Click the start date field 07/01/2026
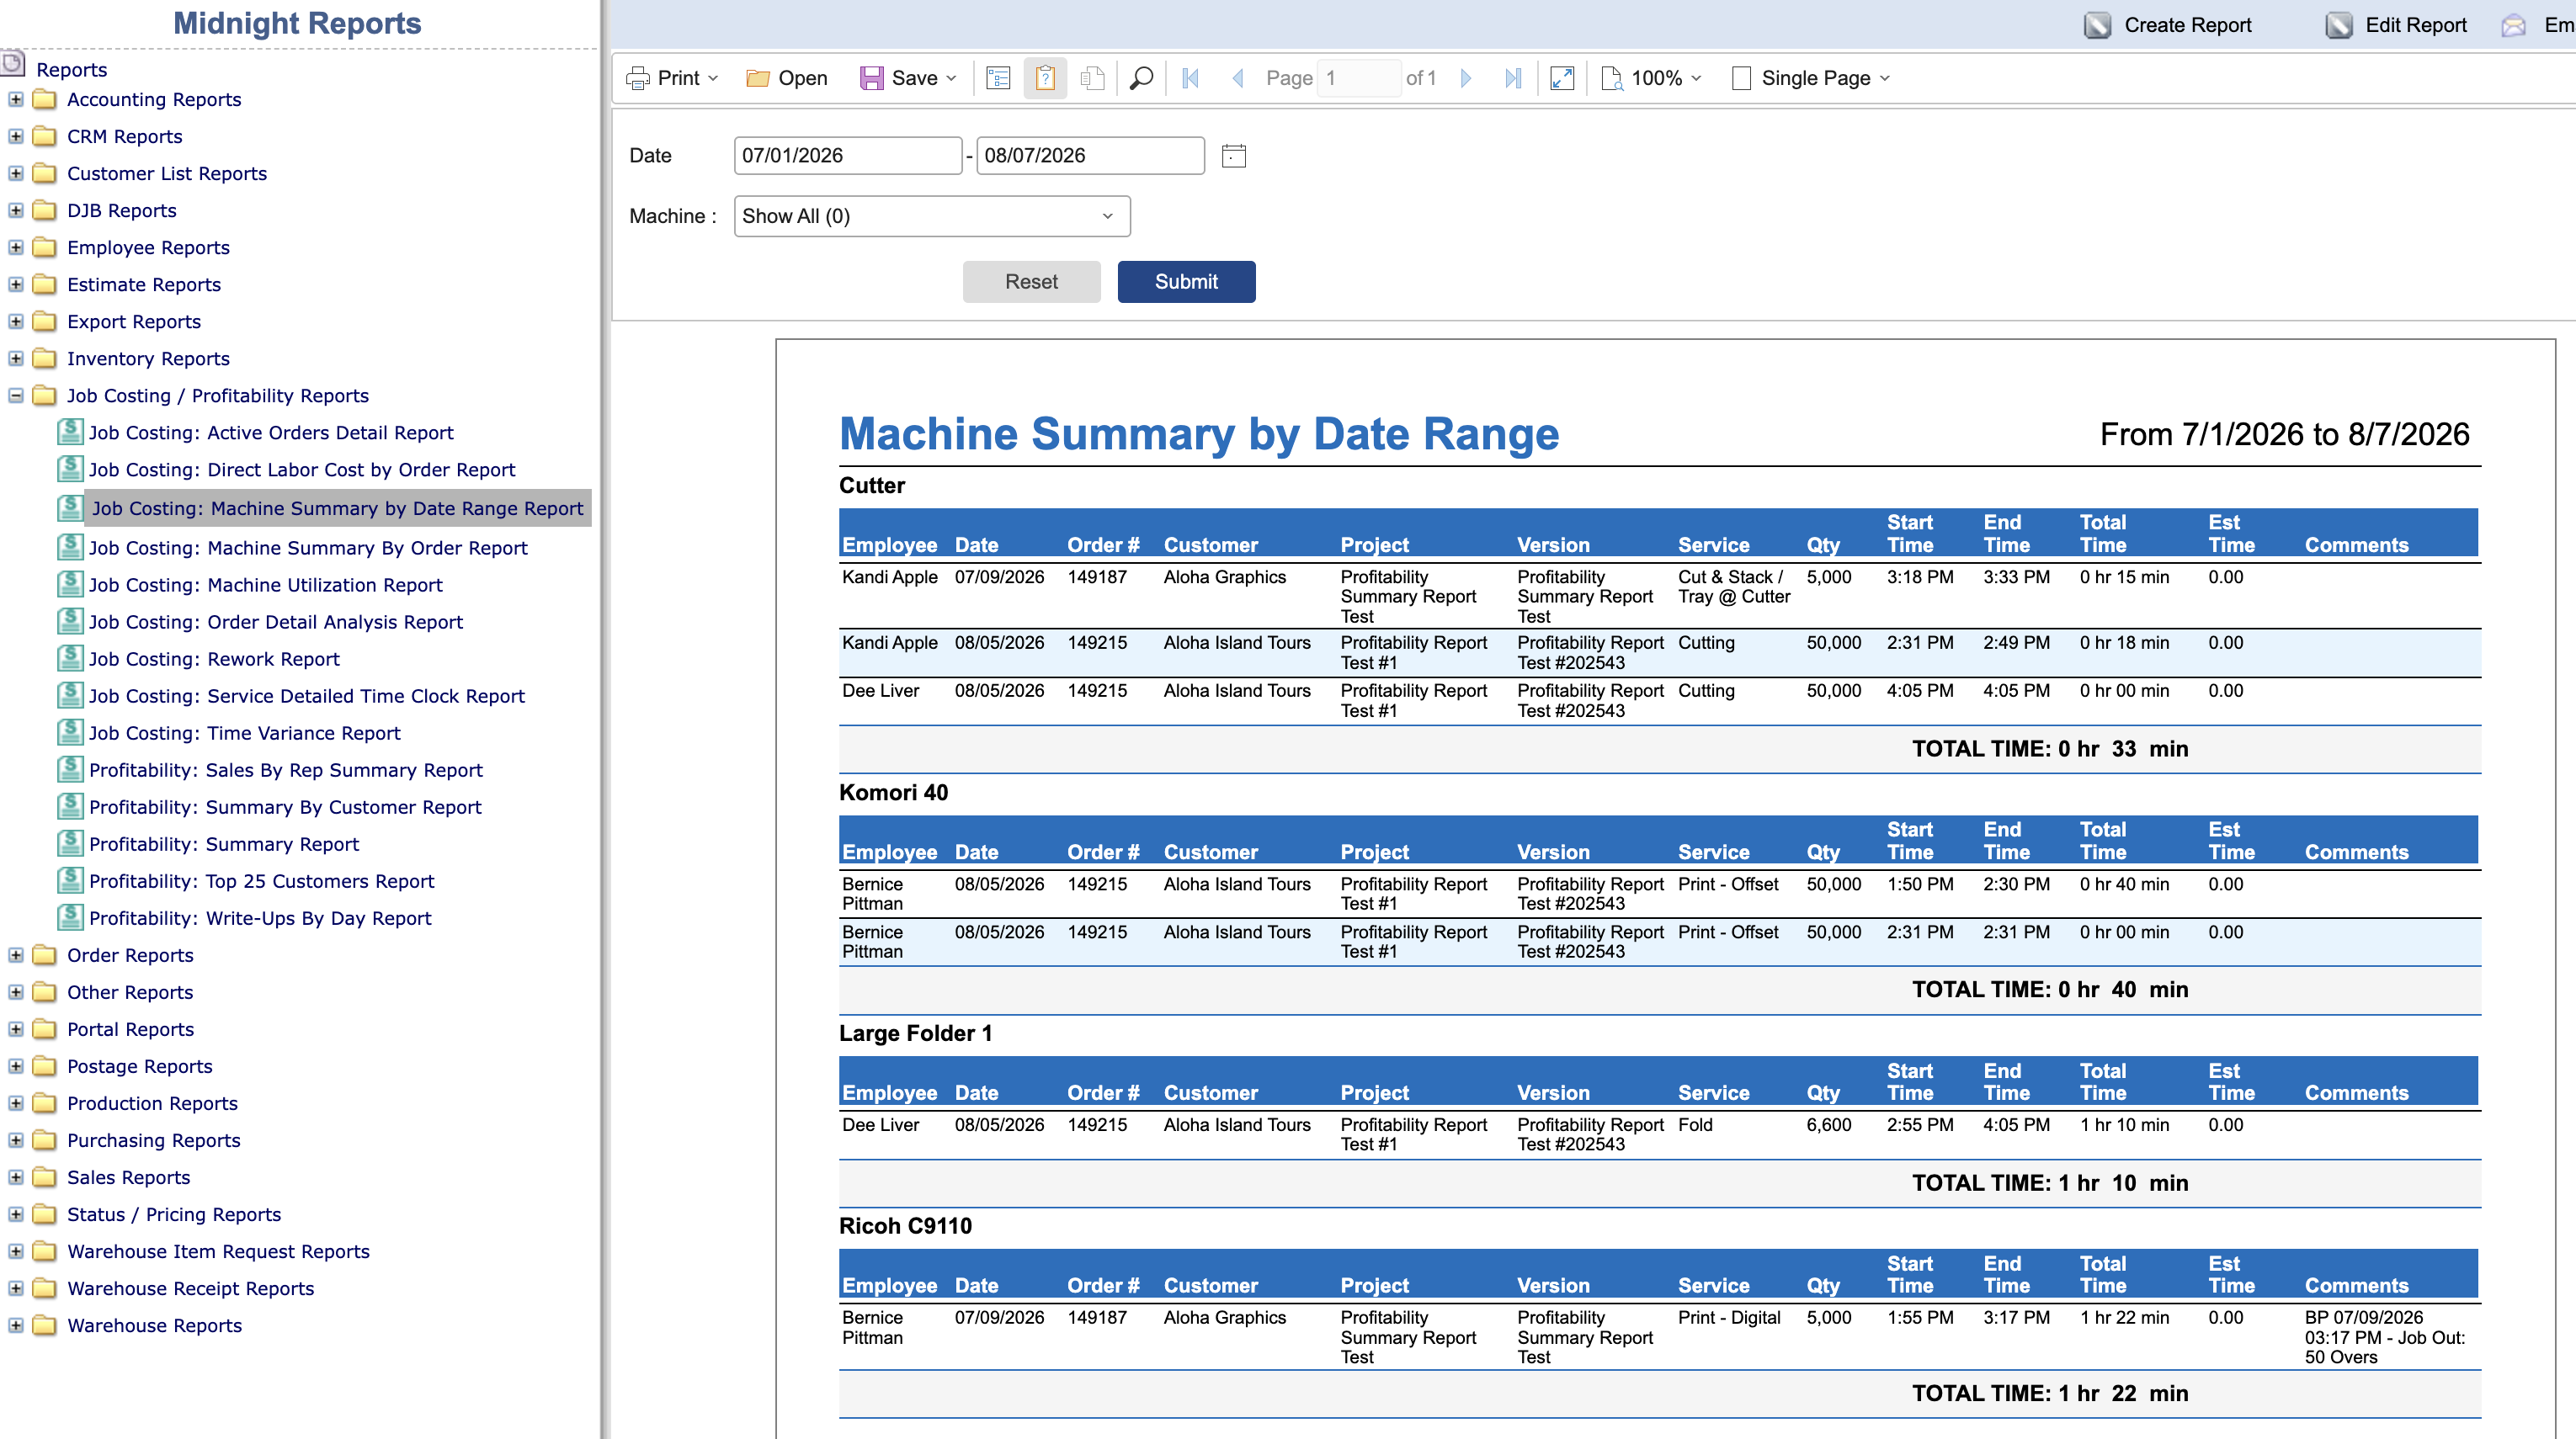Viewport: 2576px width, 1439px height. 847,156
